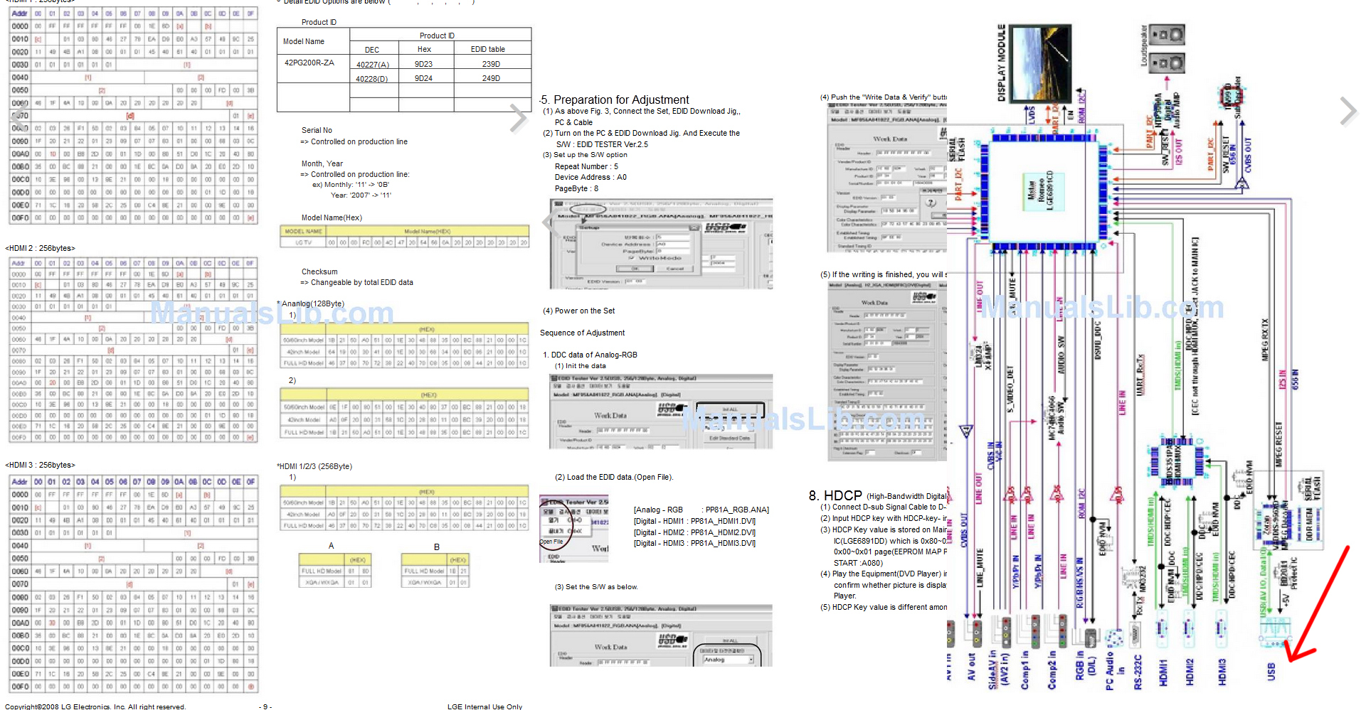Image resolution: width=1366 pixels, height=710 pixels.
Task: Click the 'Model Name(Hex)' label
Action: coord(332,217)
